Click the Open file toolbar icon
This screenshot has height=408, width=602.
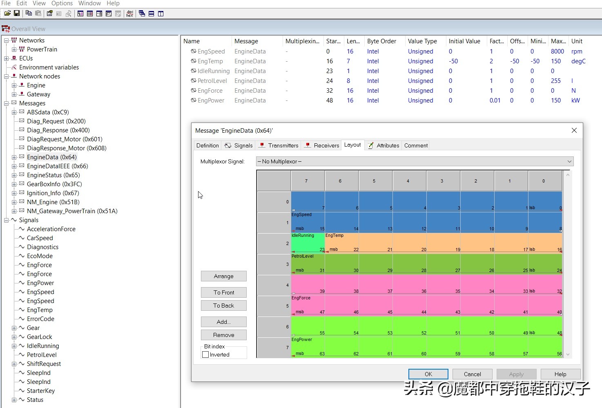[7, 13]
